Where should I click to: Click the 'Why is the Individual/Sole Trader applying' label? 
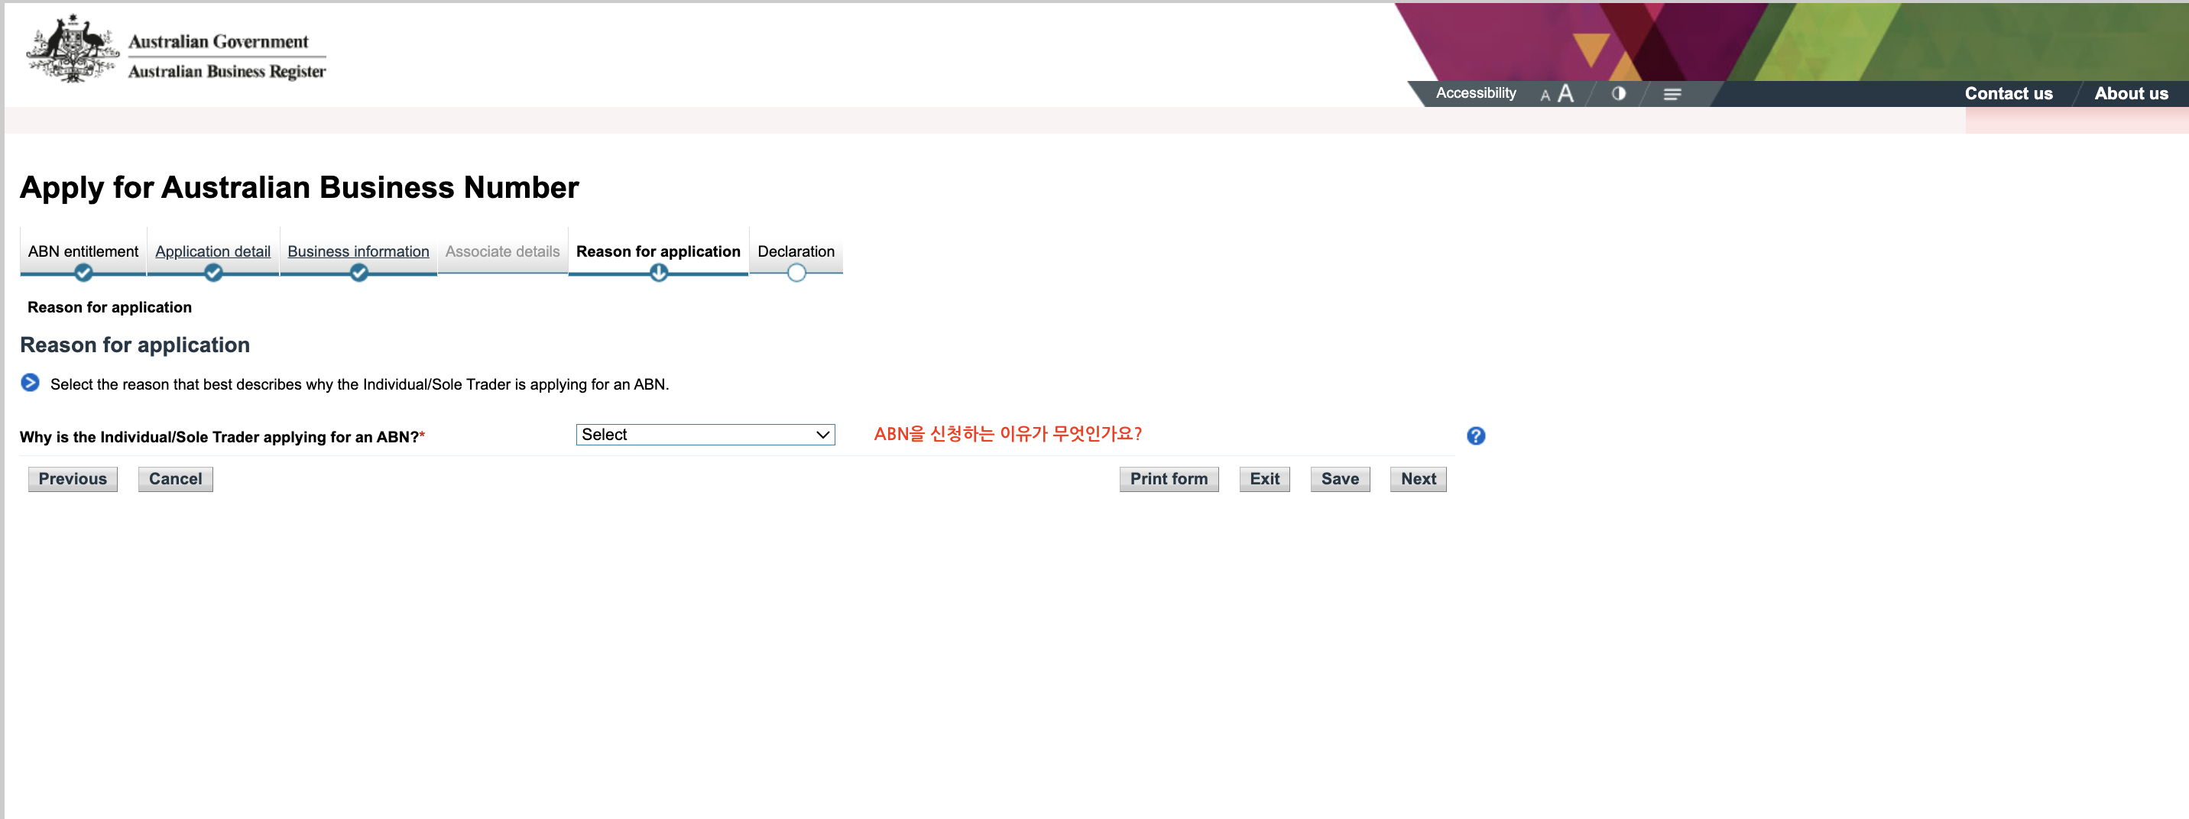tap(222, 437)
